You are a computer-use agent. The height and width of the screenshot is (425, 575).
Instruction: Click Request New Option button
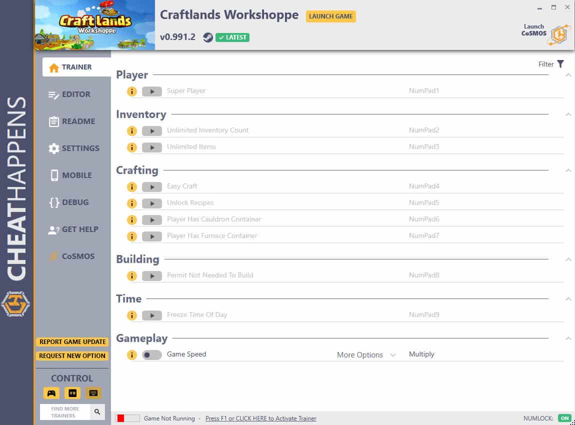click(x=72, y=355)
